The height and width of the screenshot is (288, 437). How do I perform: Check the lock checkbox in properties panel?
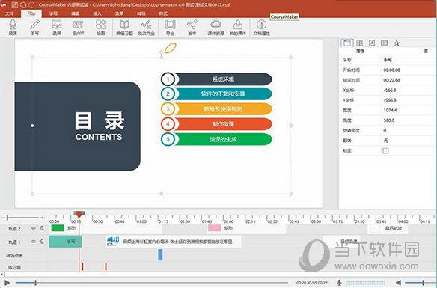click(x=385, y=150)
